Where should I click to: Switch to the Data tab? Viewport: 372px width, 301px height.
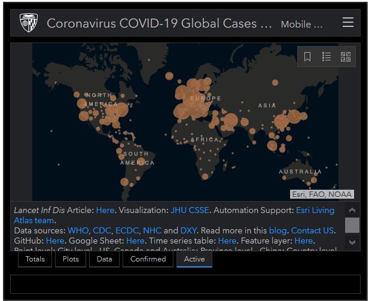(x=105, y=259)
